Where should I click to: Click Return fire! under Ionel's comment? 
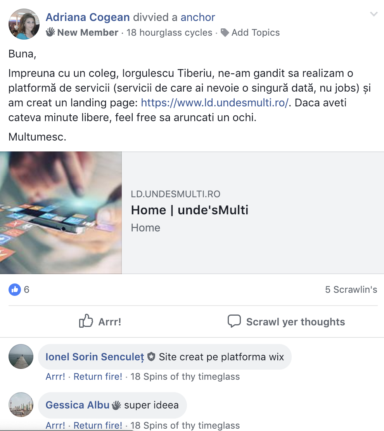click(98, 376)
